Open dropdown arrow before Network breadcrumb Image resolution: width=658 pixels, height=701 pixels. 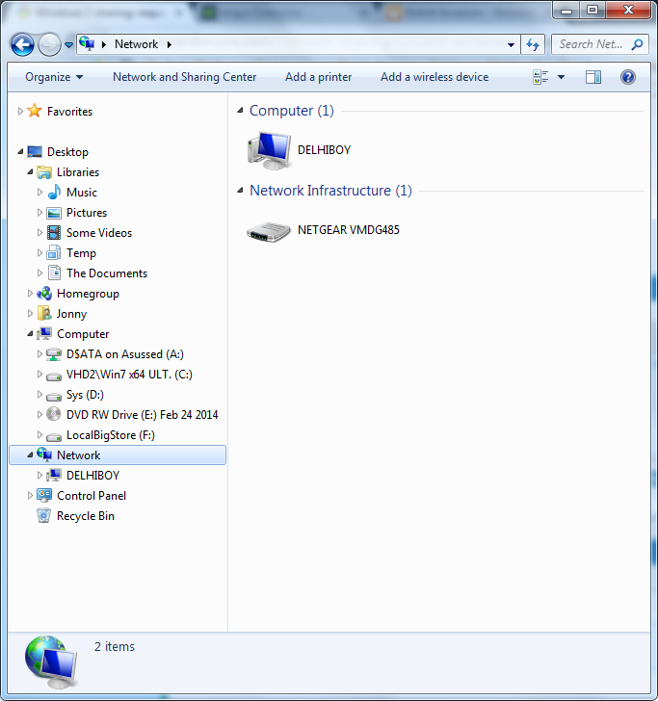104,44
